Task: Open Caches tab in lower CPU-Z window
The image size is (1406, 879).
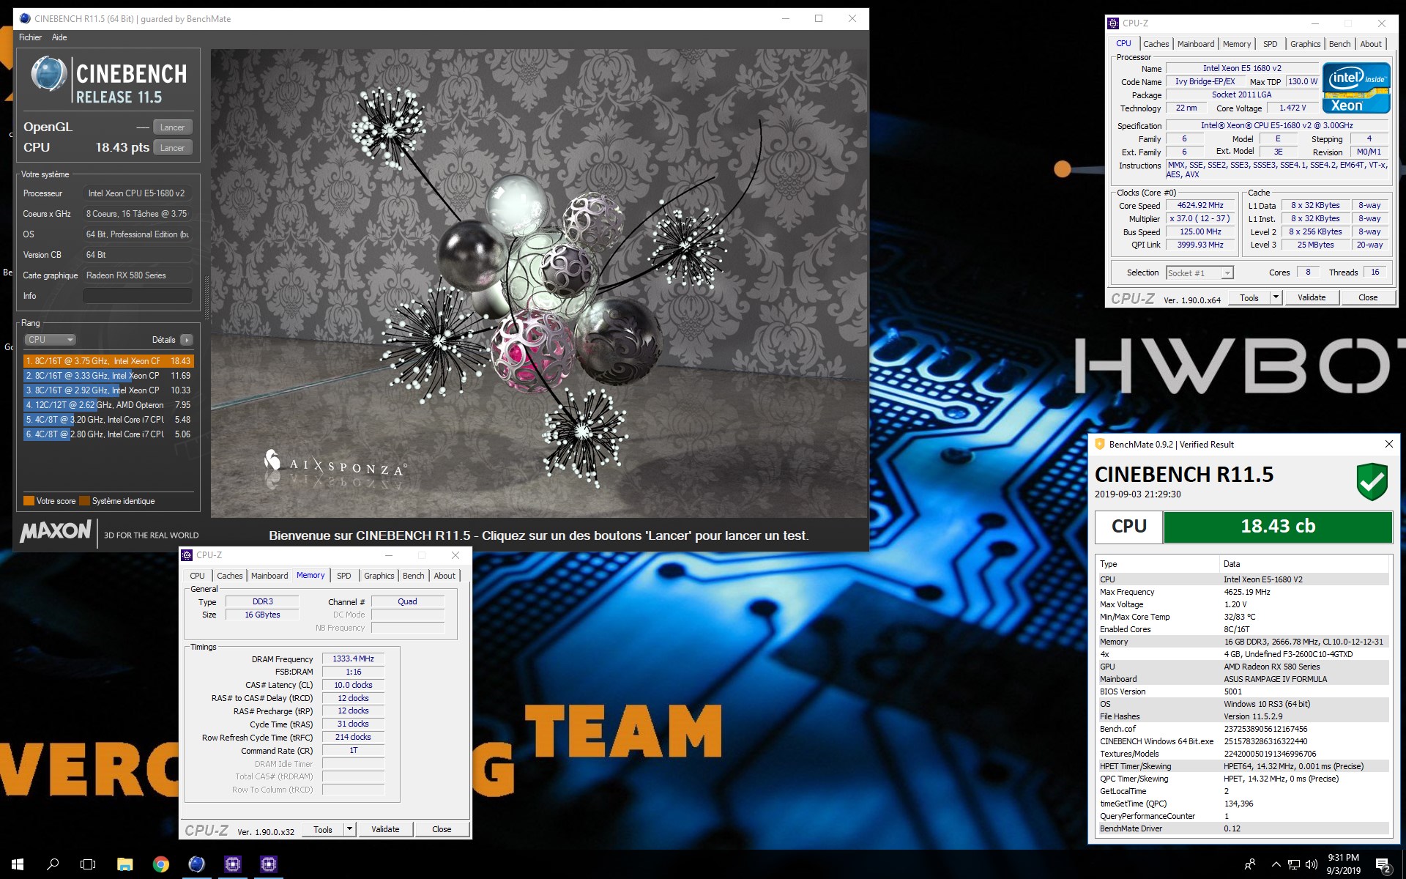Action: [229, 576]
